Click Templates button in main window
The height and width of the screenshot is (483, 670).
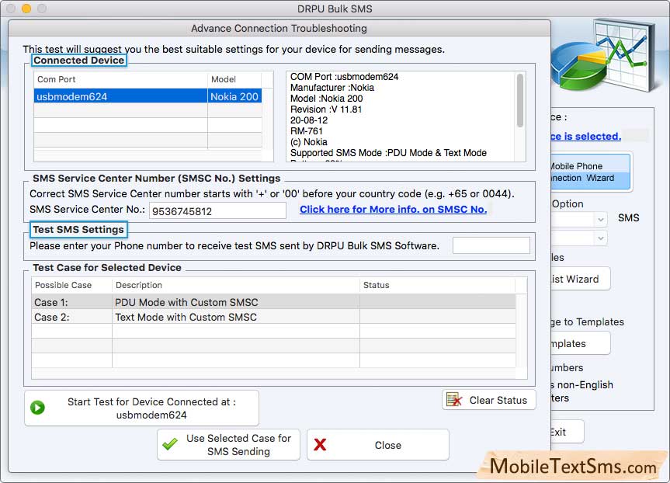click(580, 343)
